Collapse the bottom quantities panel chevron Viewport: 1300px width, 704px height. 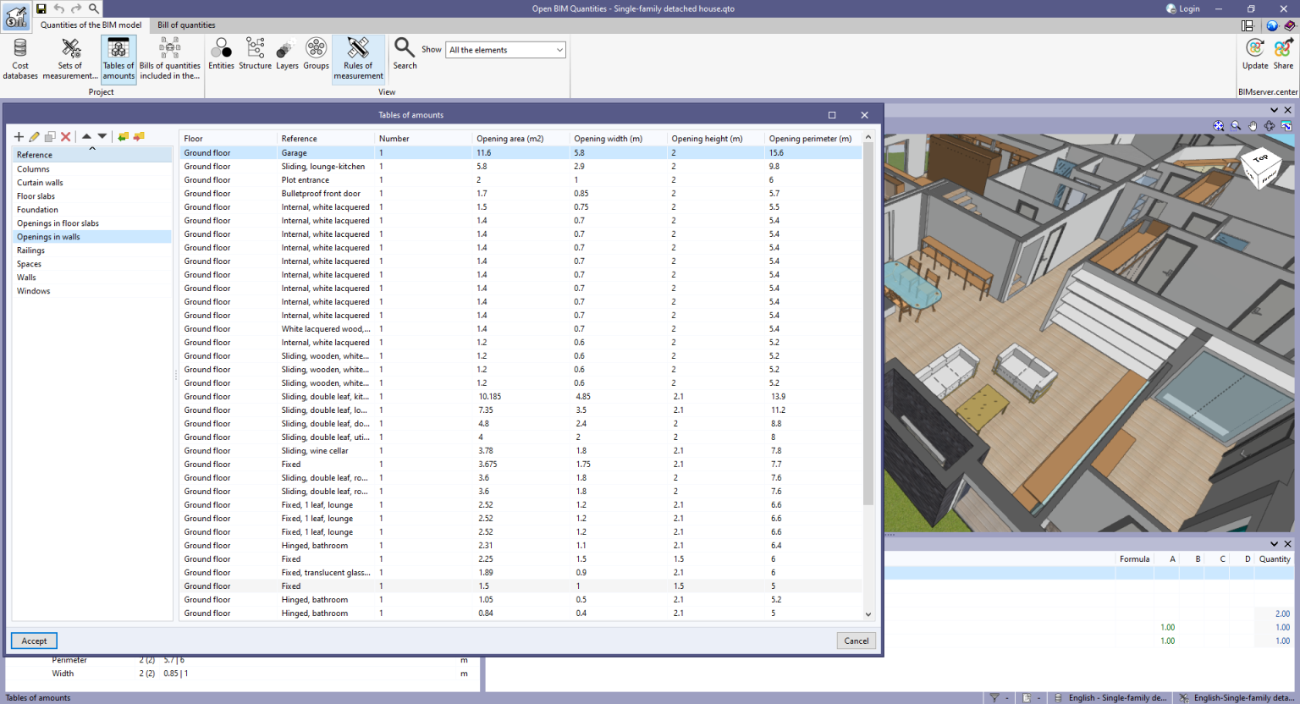(x=1273, y=544)
